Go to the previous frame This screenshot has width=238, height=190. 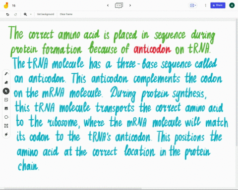click(108, 5)
